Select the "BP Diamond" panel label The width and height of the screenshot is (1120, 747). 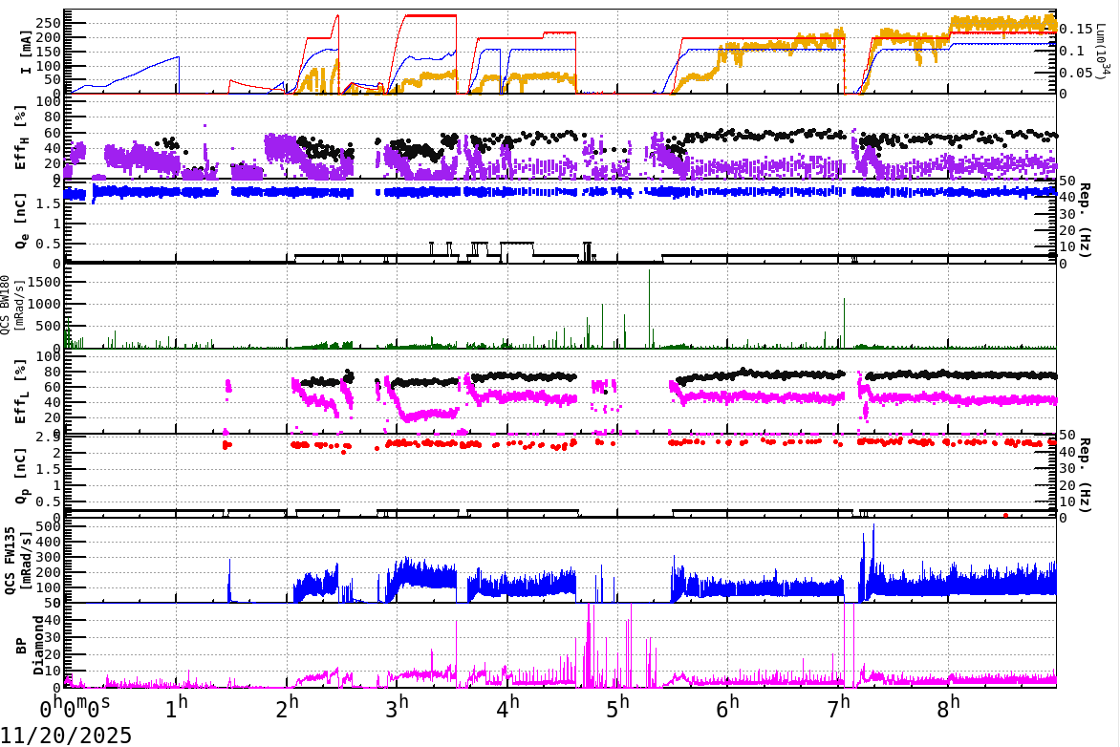29,645
